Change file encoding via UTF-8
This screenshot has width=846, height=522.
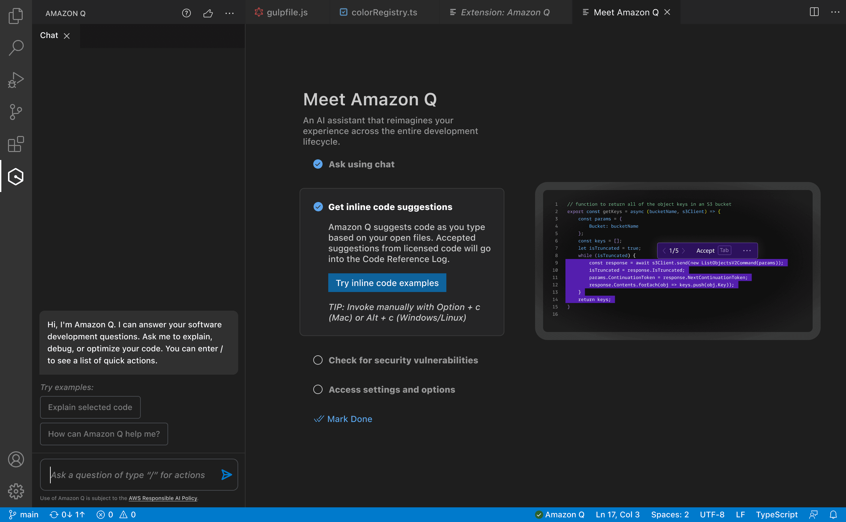(x=712, y=515)
